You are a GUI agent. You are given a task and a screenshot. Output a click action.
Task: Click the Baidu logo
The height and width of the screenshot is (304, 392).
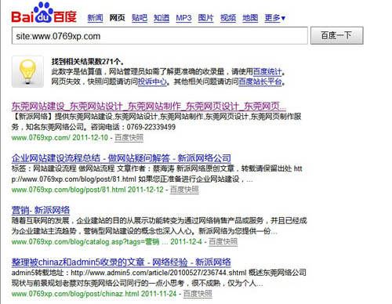pyautogui.click(x=44, y=13)
